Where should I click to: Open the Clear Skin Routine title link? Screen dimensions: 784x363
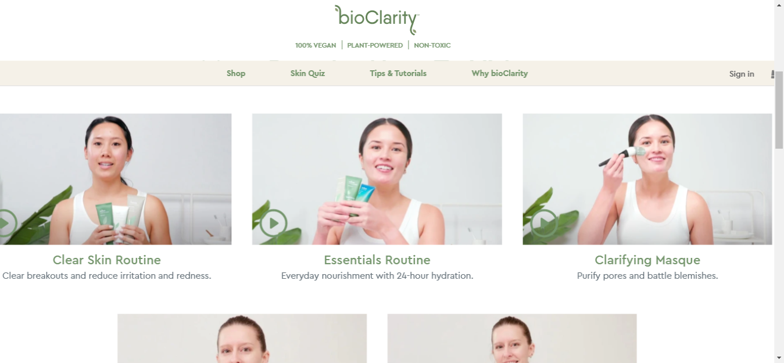click(x=107, y=260)
